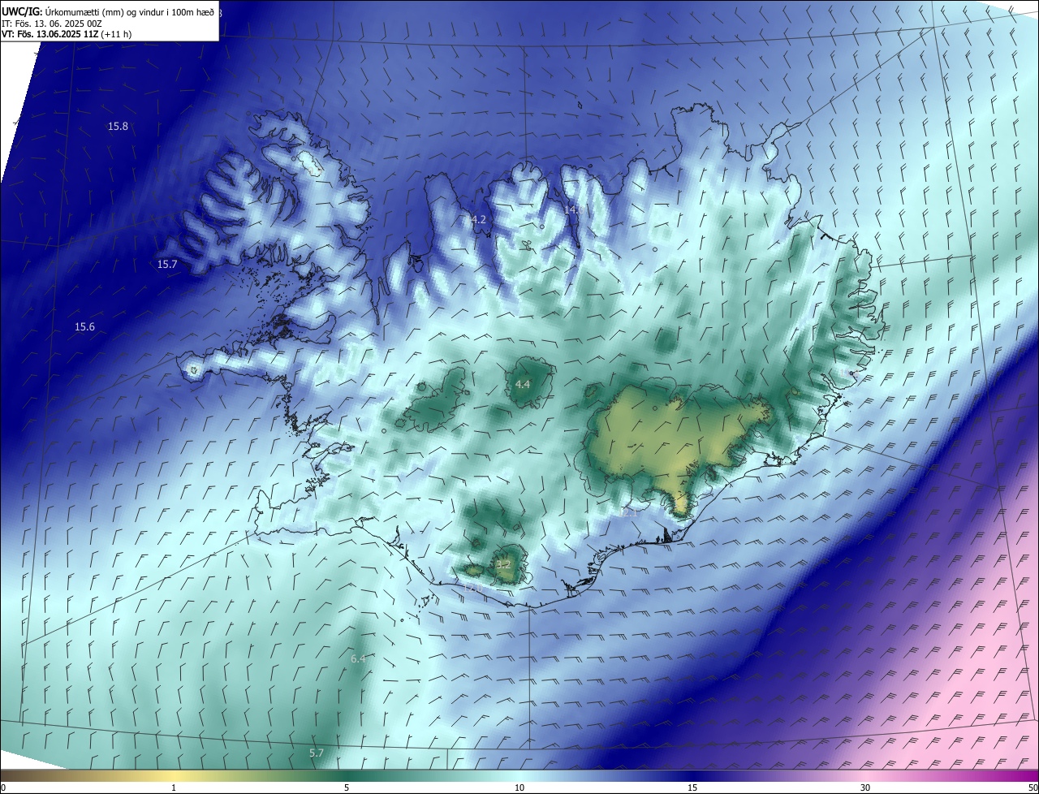Click the 4.4 value over the glacier

click(523, 384)
